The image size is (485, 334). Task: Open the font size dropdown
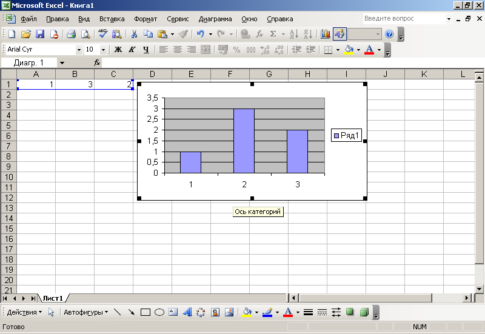tap(103, 50)
